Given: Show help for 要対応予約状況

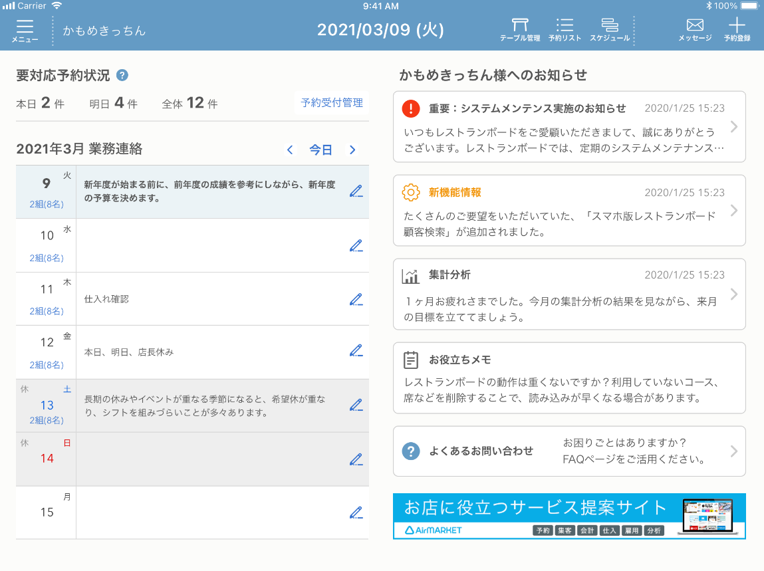Looking at the screenshot, I should point(122,76).
